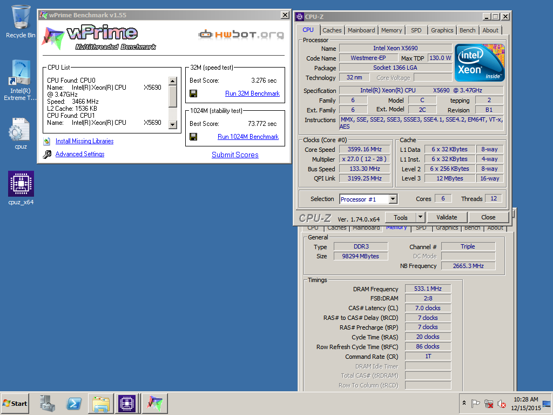Viewport: 553px width, 415px height.
Task: Launch PowerShell from the taskbar
Action: pos(73,403)
